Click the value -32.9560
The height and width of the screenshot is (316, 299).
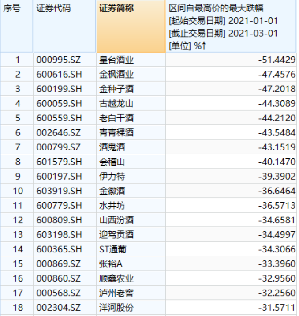click(x=277, y=278)
